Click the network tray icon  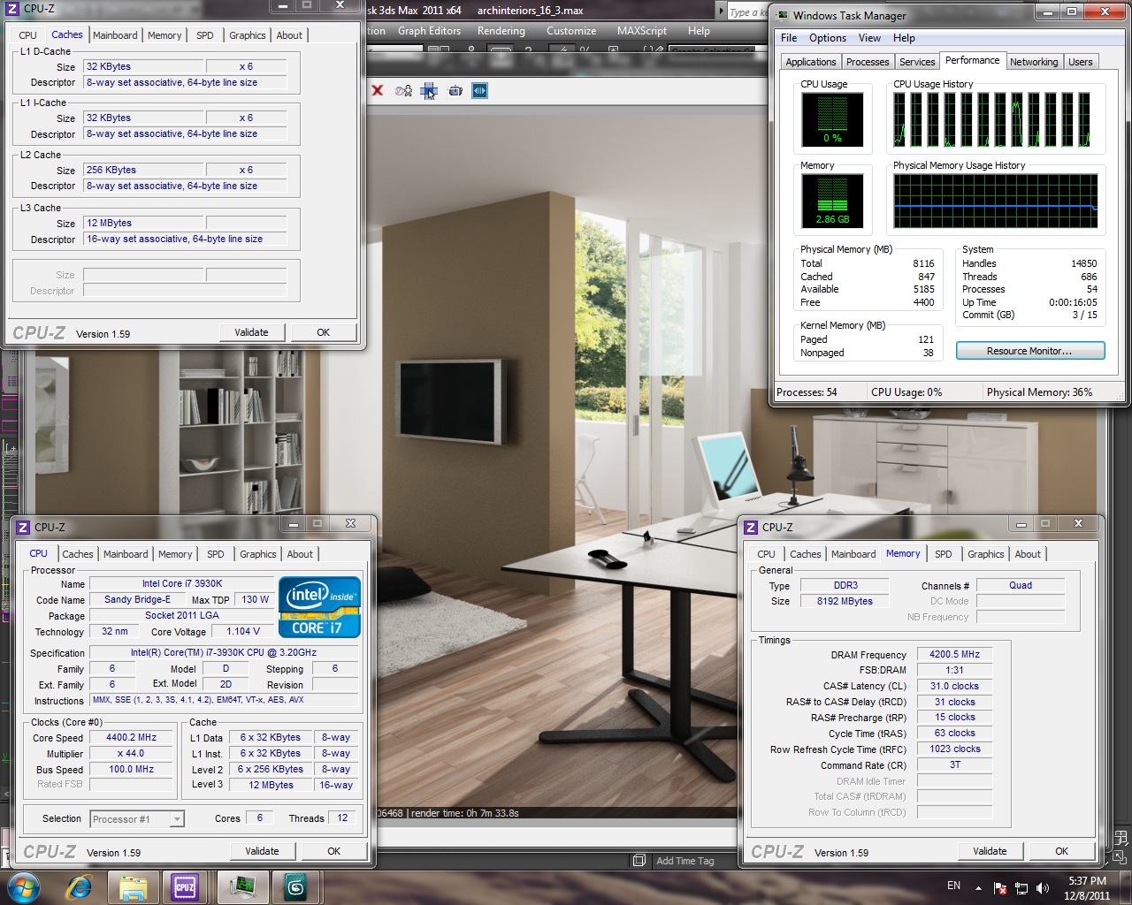(1021, 888)
